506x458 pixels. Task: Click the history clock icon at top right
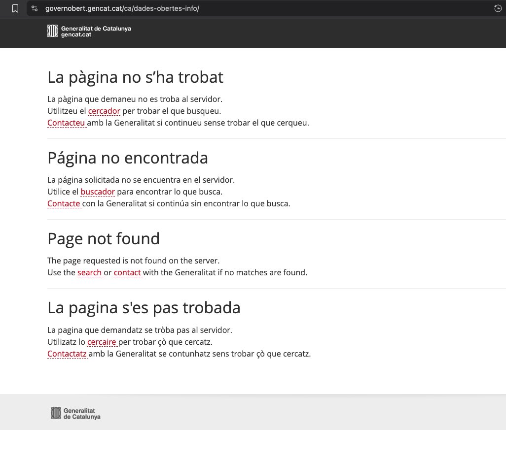pos(498,8)
